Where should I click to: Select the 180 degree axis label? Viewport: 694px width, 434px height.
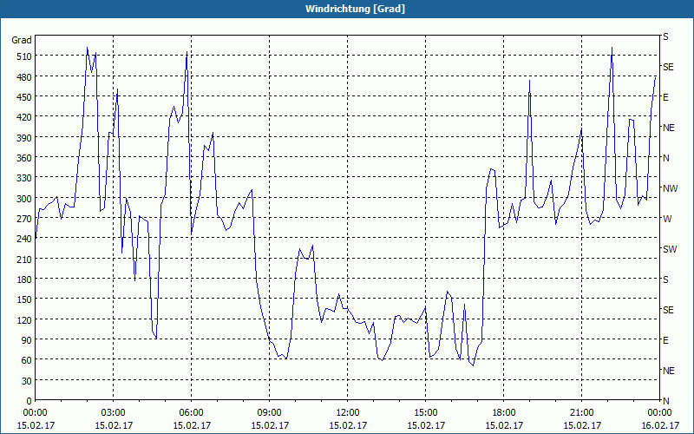point(24,279)
